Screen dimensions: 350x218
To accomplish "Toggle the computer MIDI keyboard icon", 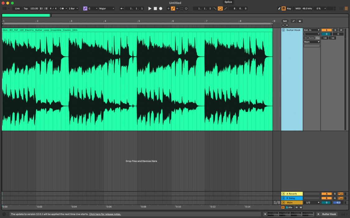I will coord(284,8).
